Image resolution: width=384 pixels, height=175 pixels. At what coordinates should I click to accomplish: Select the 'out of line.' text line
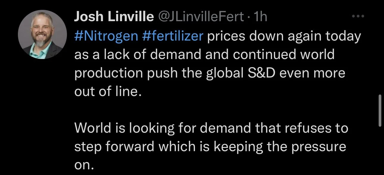coord(107,91)
